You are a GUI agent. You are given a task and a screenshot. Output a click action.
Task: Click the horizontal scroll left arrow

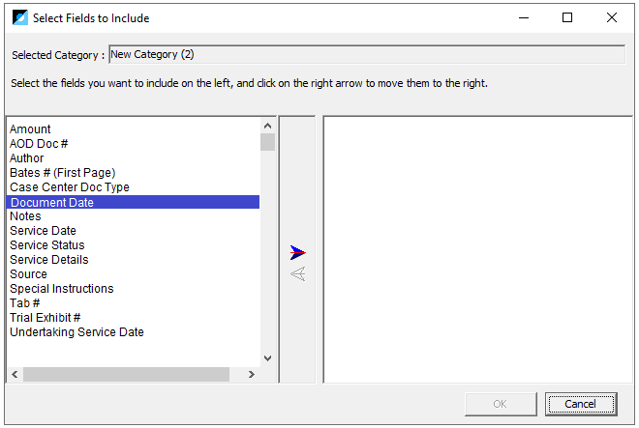pyautogui.click(x=15, y=374)
